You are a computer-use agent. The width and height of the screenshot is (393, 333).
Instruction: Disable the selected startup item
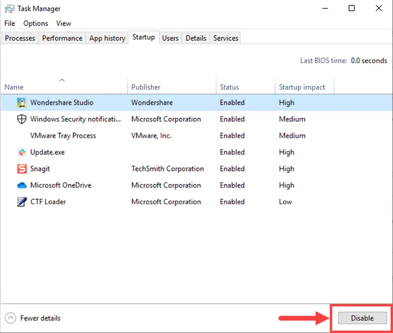point(362,318)
